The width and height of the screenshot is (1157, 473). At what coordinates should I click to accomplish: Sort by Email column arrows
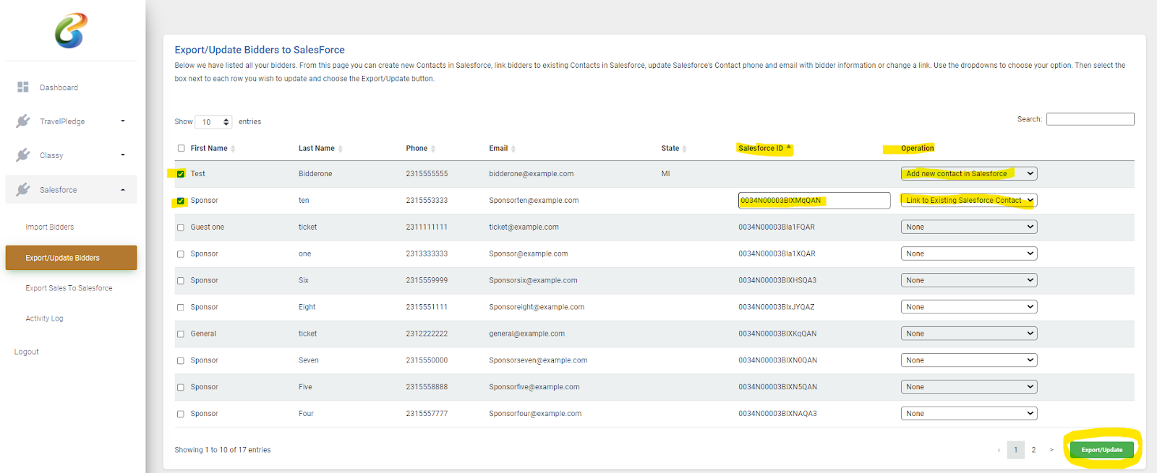tap(513, 149)
